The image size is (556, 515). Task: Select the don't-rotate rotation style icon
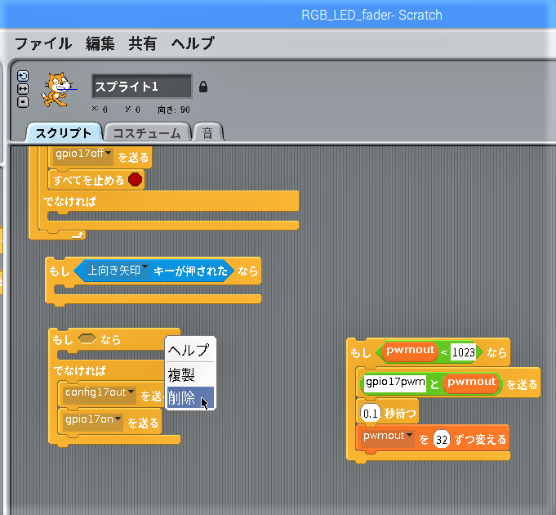click(23, 102)
